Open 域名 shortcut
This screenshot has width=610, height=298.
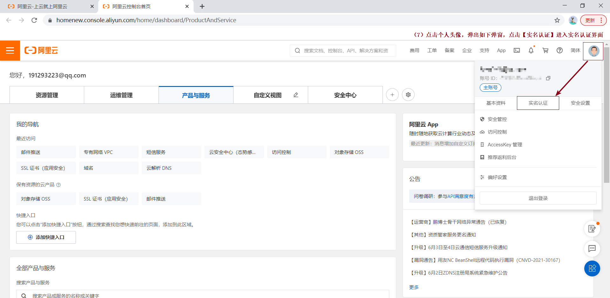pos(109,168)
